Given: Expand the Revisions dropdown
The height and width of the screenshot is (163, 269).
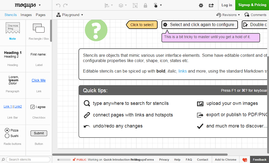Looking at the screenshot, I should click(x=239, y=15).
